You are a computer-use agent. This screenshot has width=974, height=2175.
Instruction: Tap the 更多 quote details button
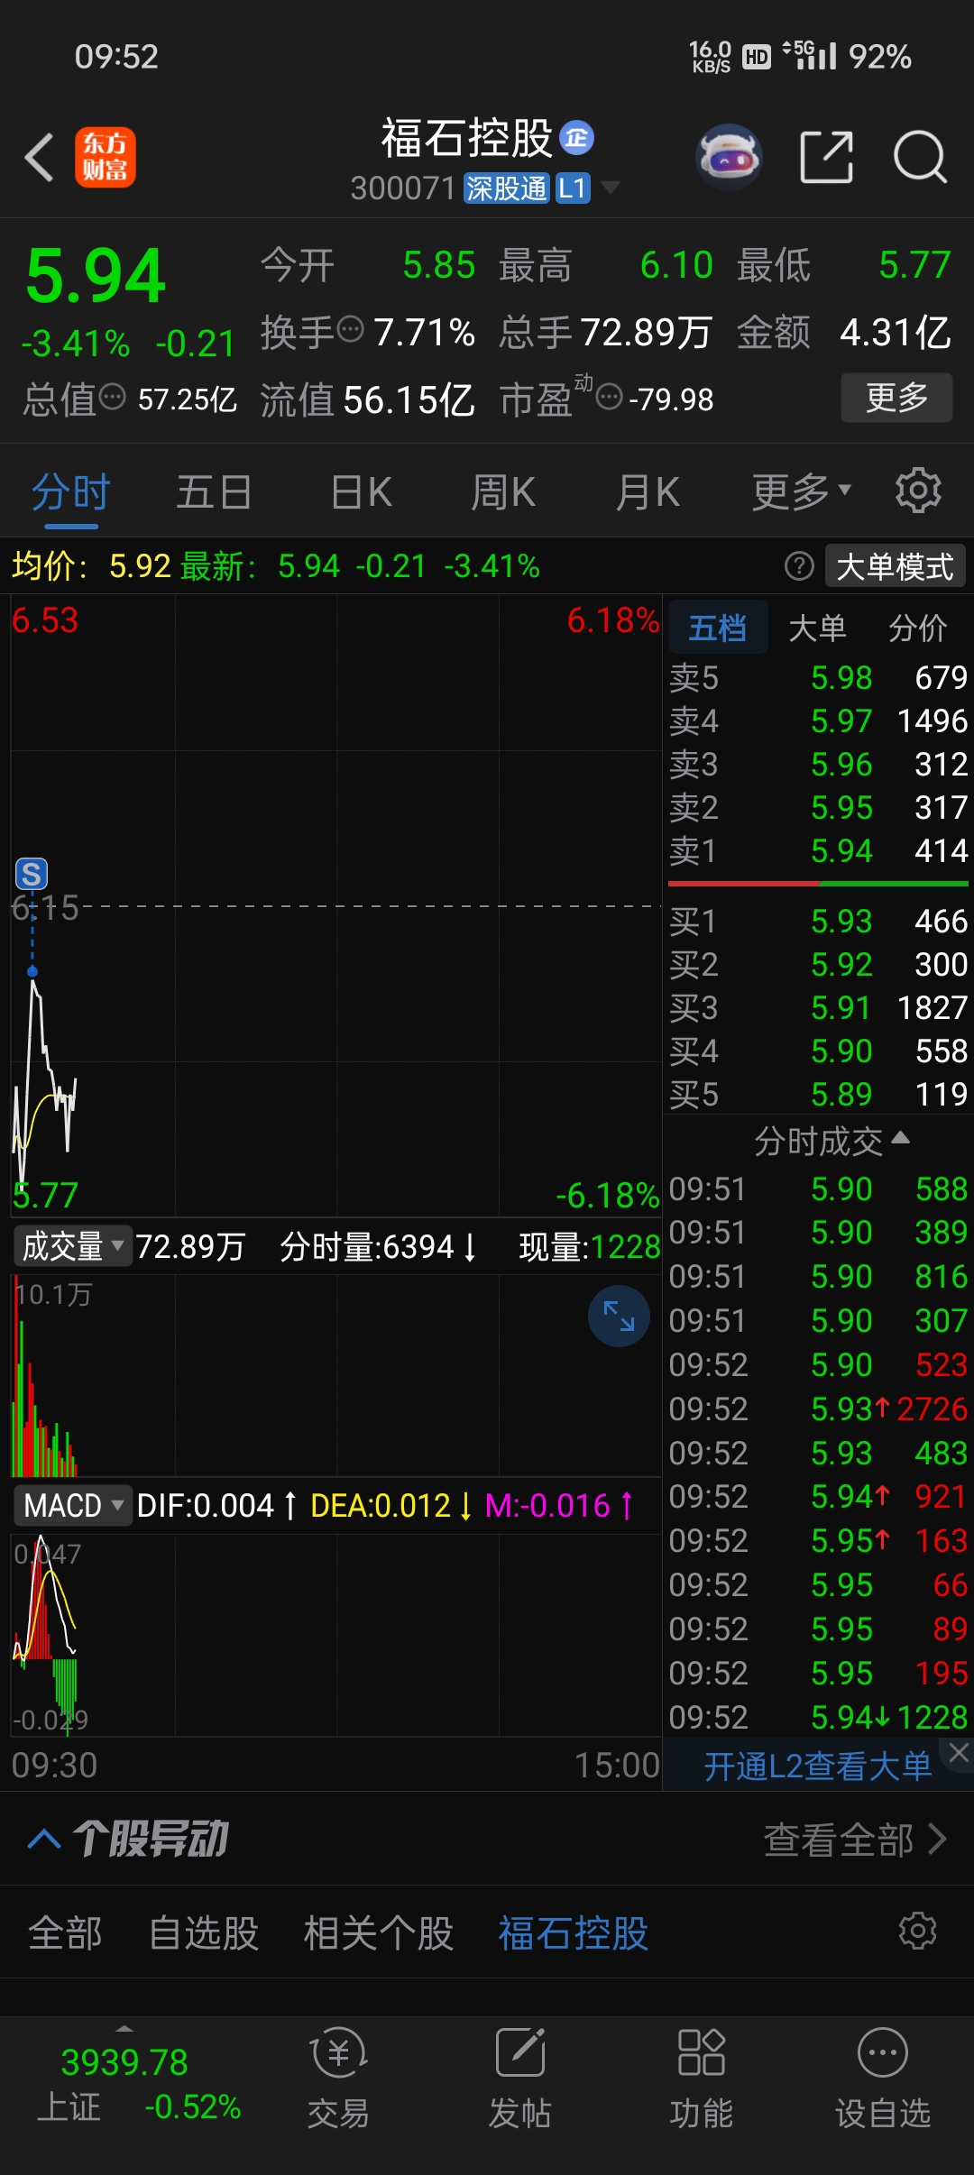(896, 397)
